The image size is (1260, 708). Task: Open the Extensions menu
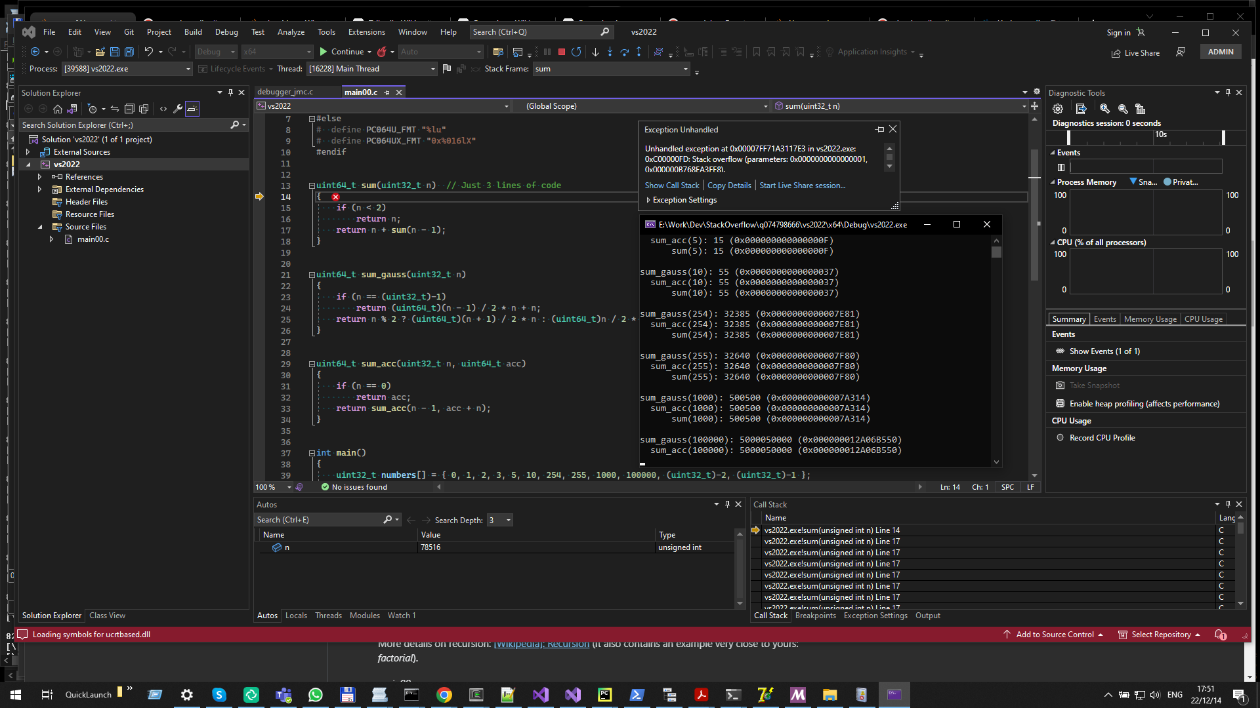click(x=366, y=32)
